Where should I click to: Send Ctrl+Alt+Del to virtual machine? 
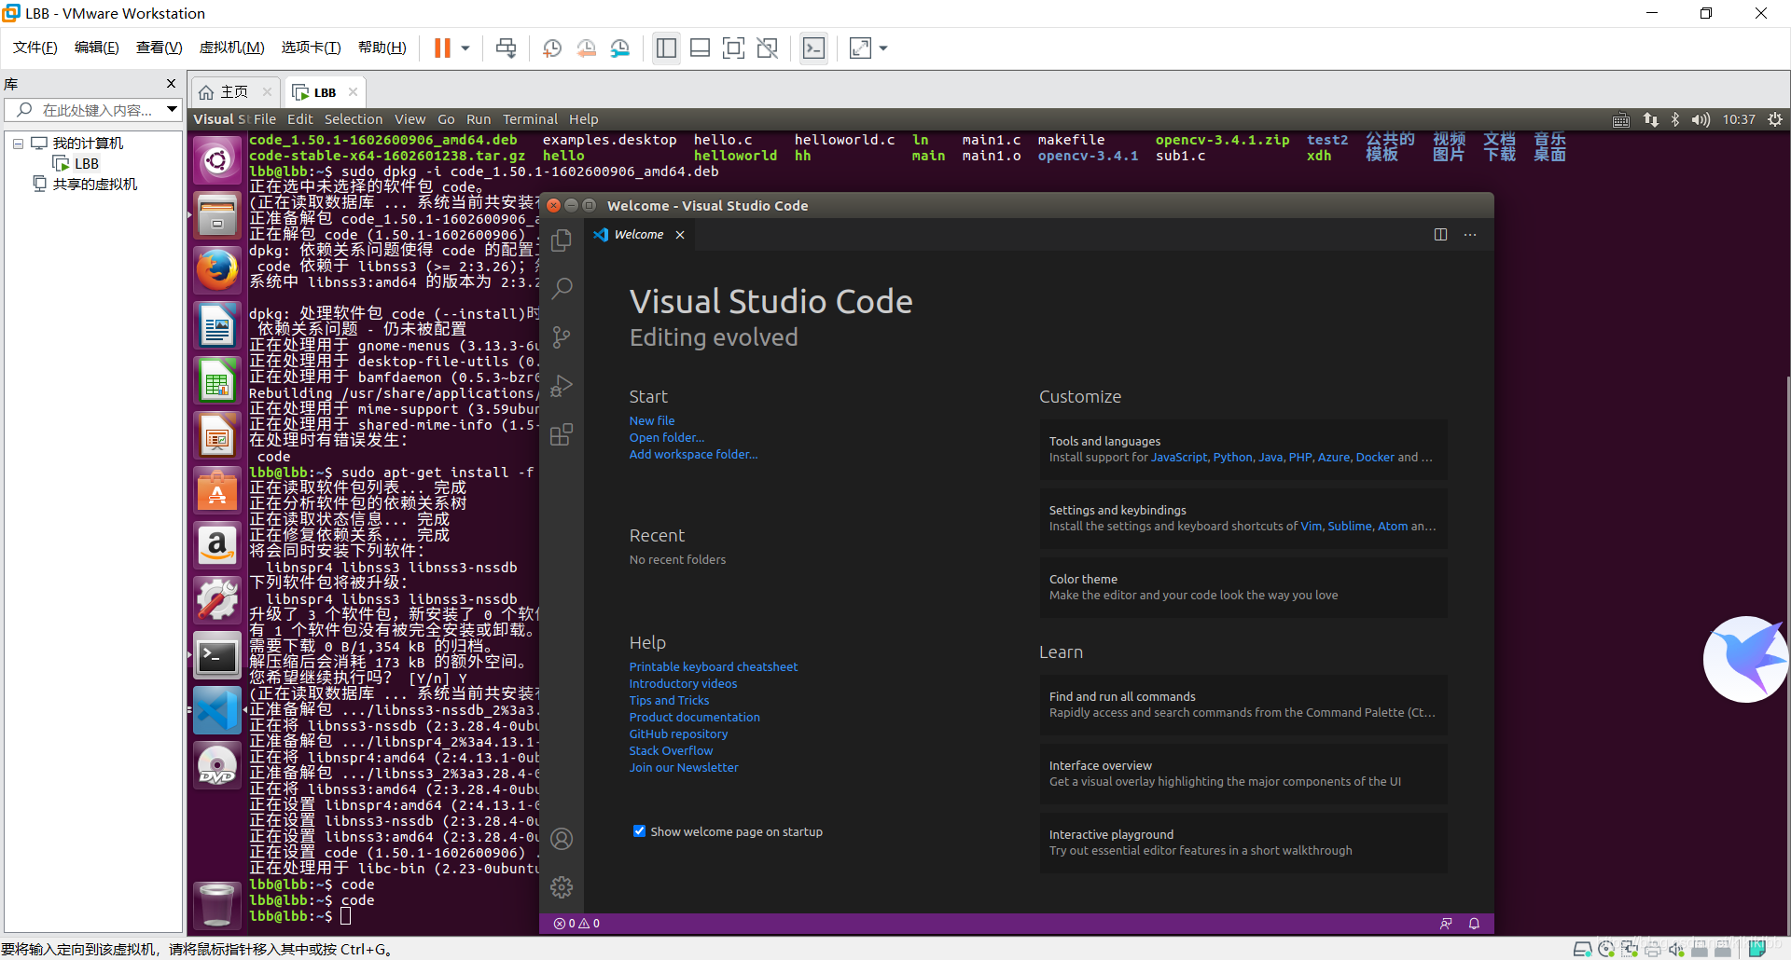507,48
